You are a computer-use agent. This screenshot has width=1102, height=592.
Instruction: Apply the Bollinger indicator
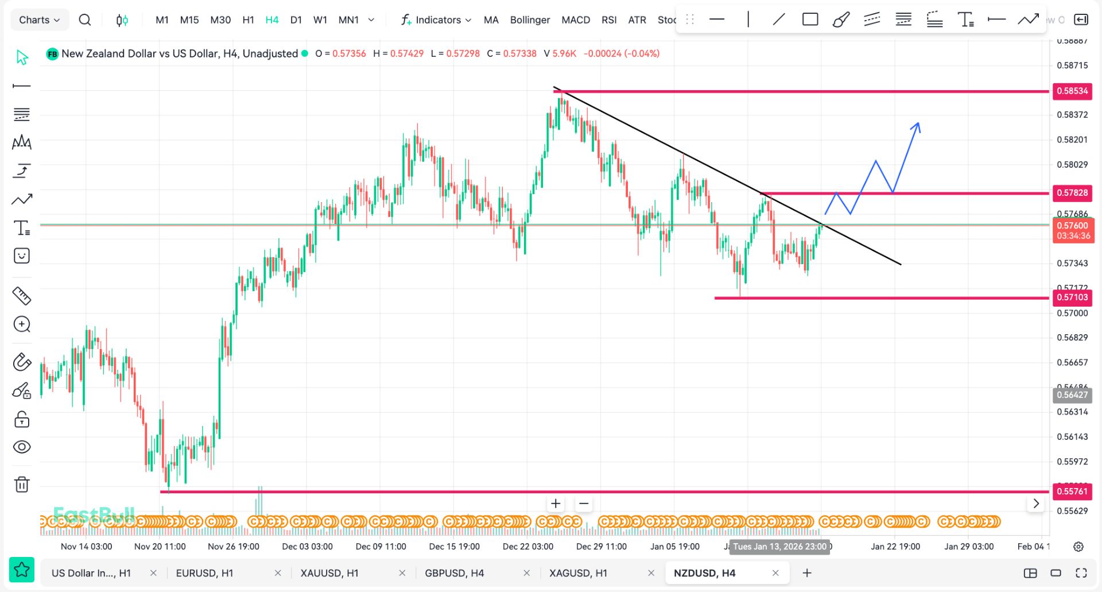click(x=530, y=20)
